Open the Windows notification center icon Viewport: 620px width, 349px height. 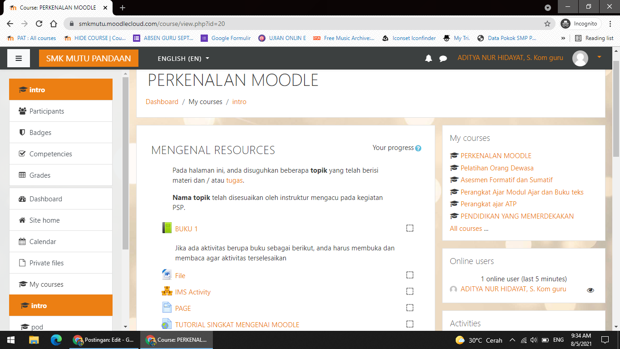pyautogui.click(x=605, y=340)
